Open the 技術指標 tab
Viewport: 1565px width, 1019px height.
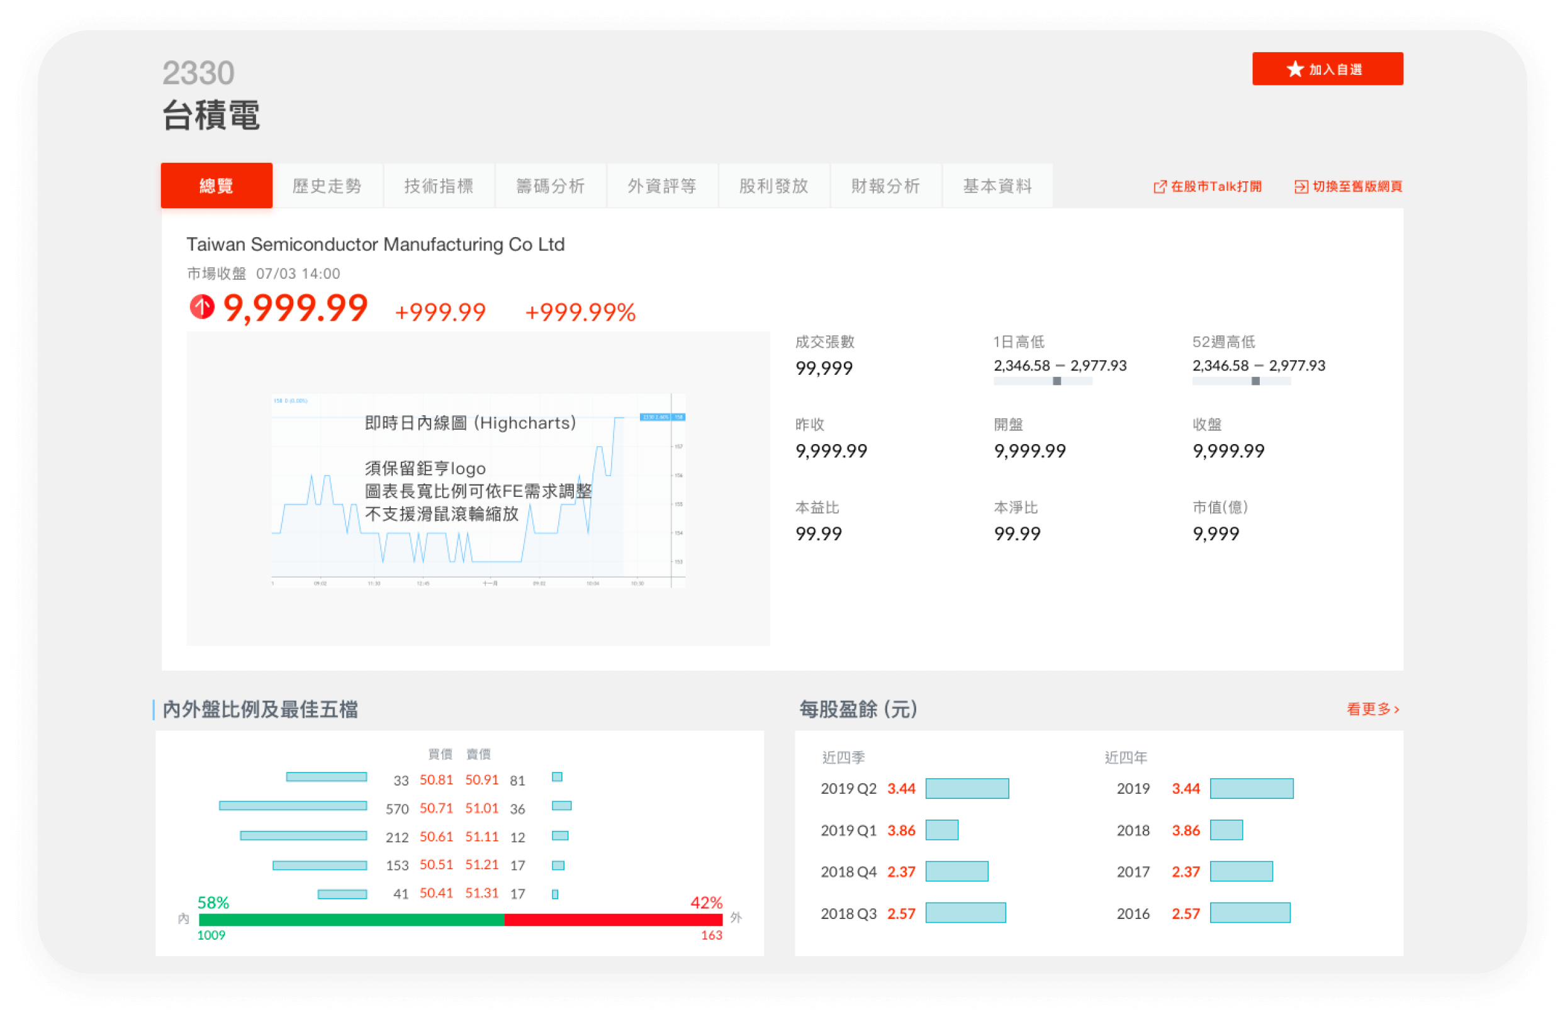[x=439, y=186]
